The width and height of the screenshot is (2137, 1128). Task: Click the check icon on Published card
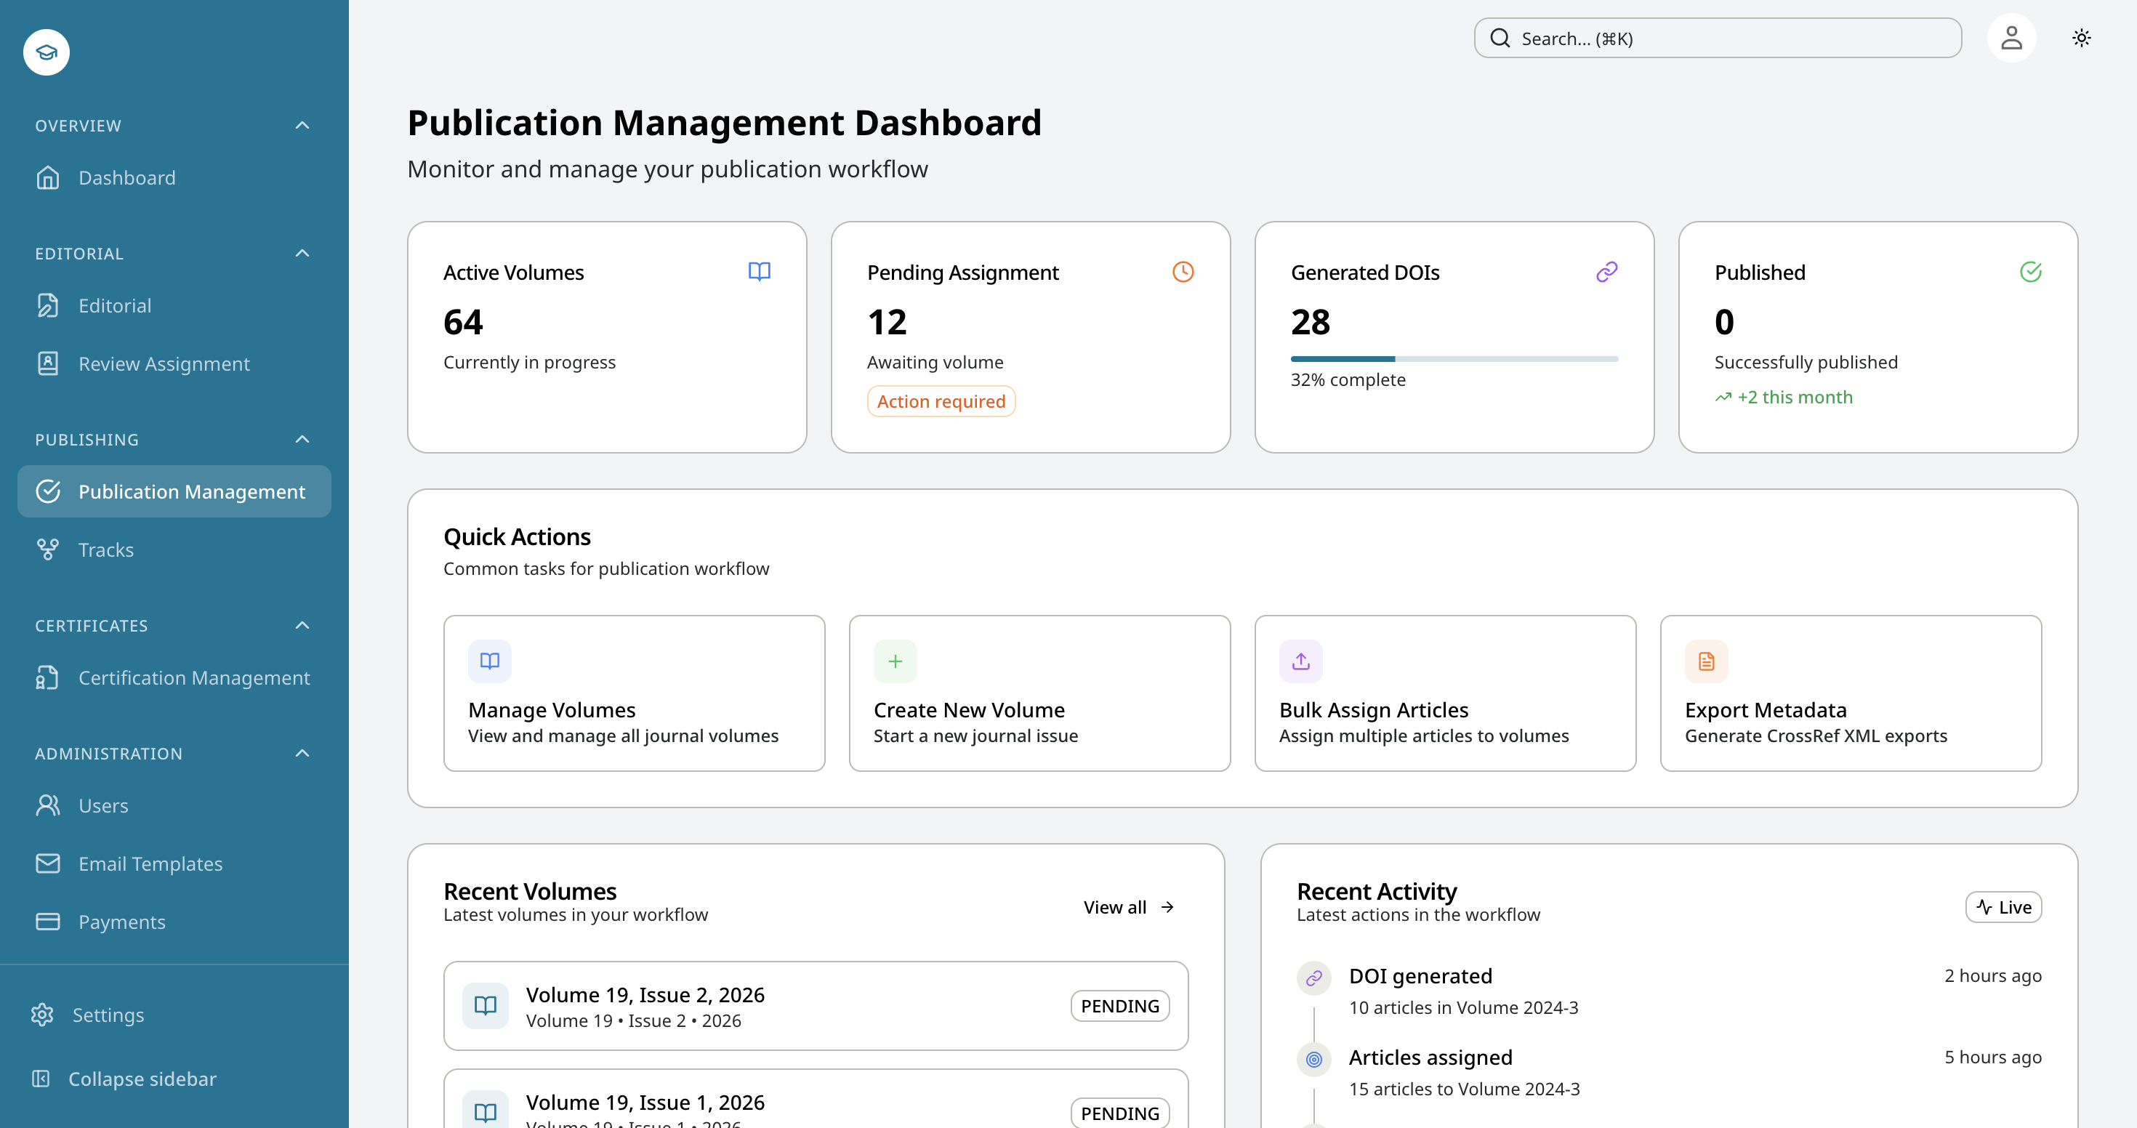coord(2031,272)
